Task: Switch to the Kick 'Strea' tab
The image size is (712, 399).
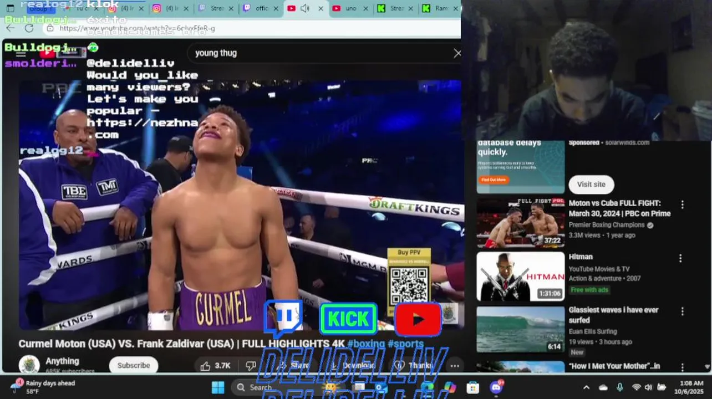Action: click(x=396, y=8)
